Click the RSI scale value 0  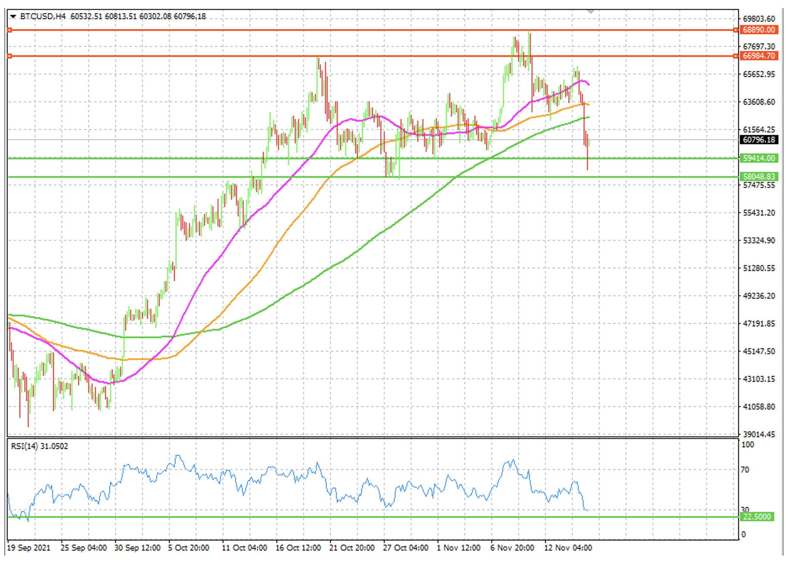coord(743,534)
